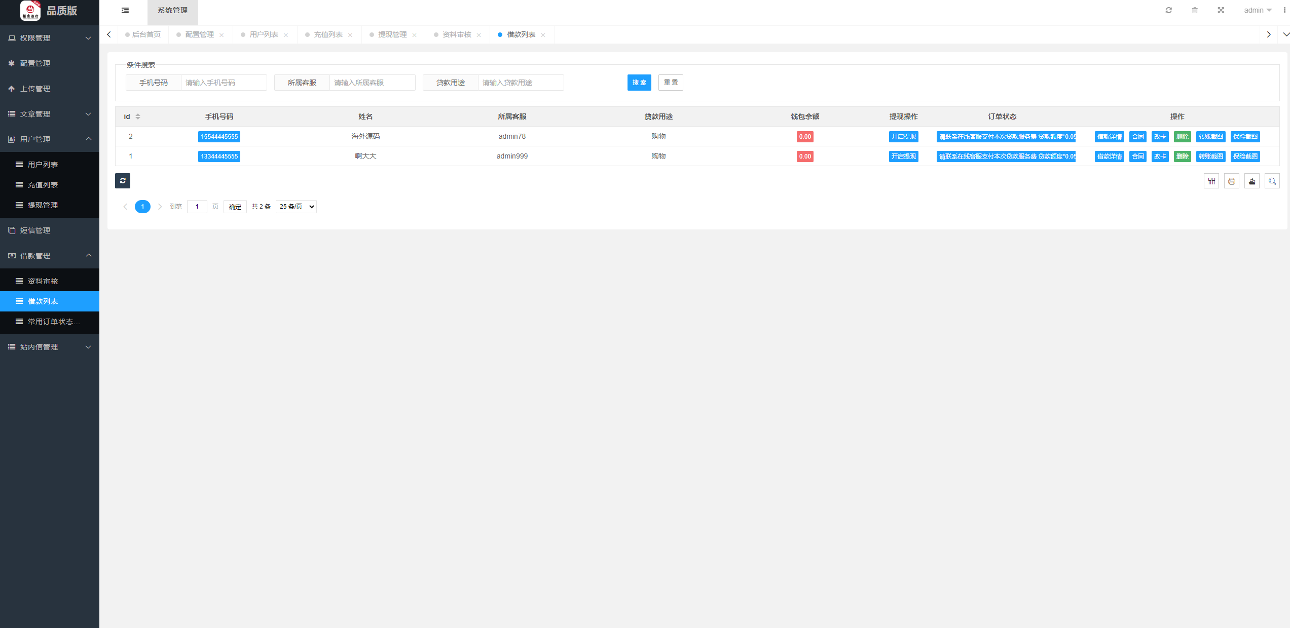Toggle sort on the id column
Viewport: 1290px width, 628px height.
tap(138, 117)
